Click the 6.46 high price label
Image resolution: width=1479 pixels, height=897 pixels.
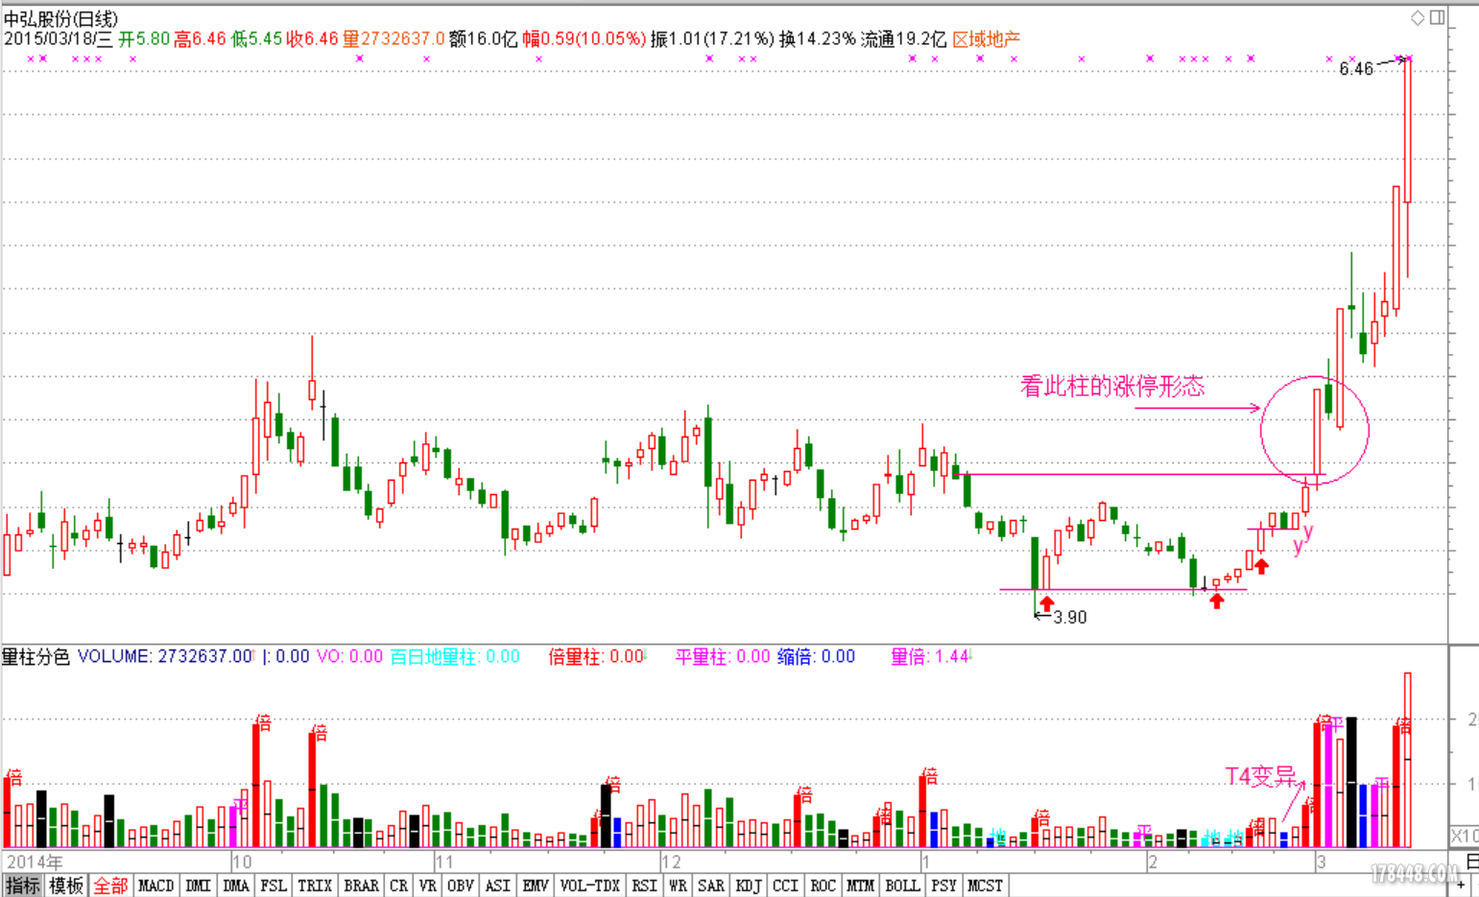tap(1355, 69)
